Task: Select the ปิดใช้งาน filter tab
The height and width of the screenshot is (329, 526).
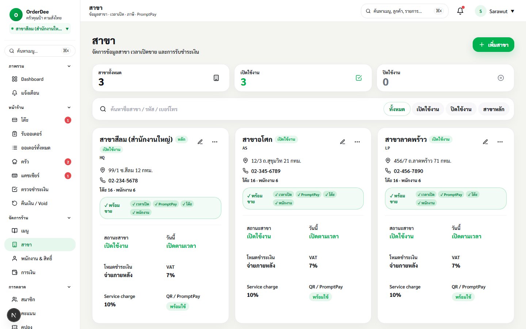Action: [461, 109]
